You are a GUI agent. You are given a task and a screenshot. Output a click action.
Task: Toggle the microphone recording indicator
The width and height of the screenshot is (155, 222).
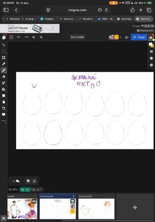[x=114, y=3]
